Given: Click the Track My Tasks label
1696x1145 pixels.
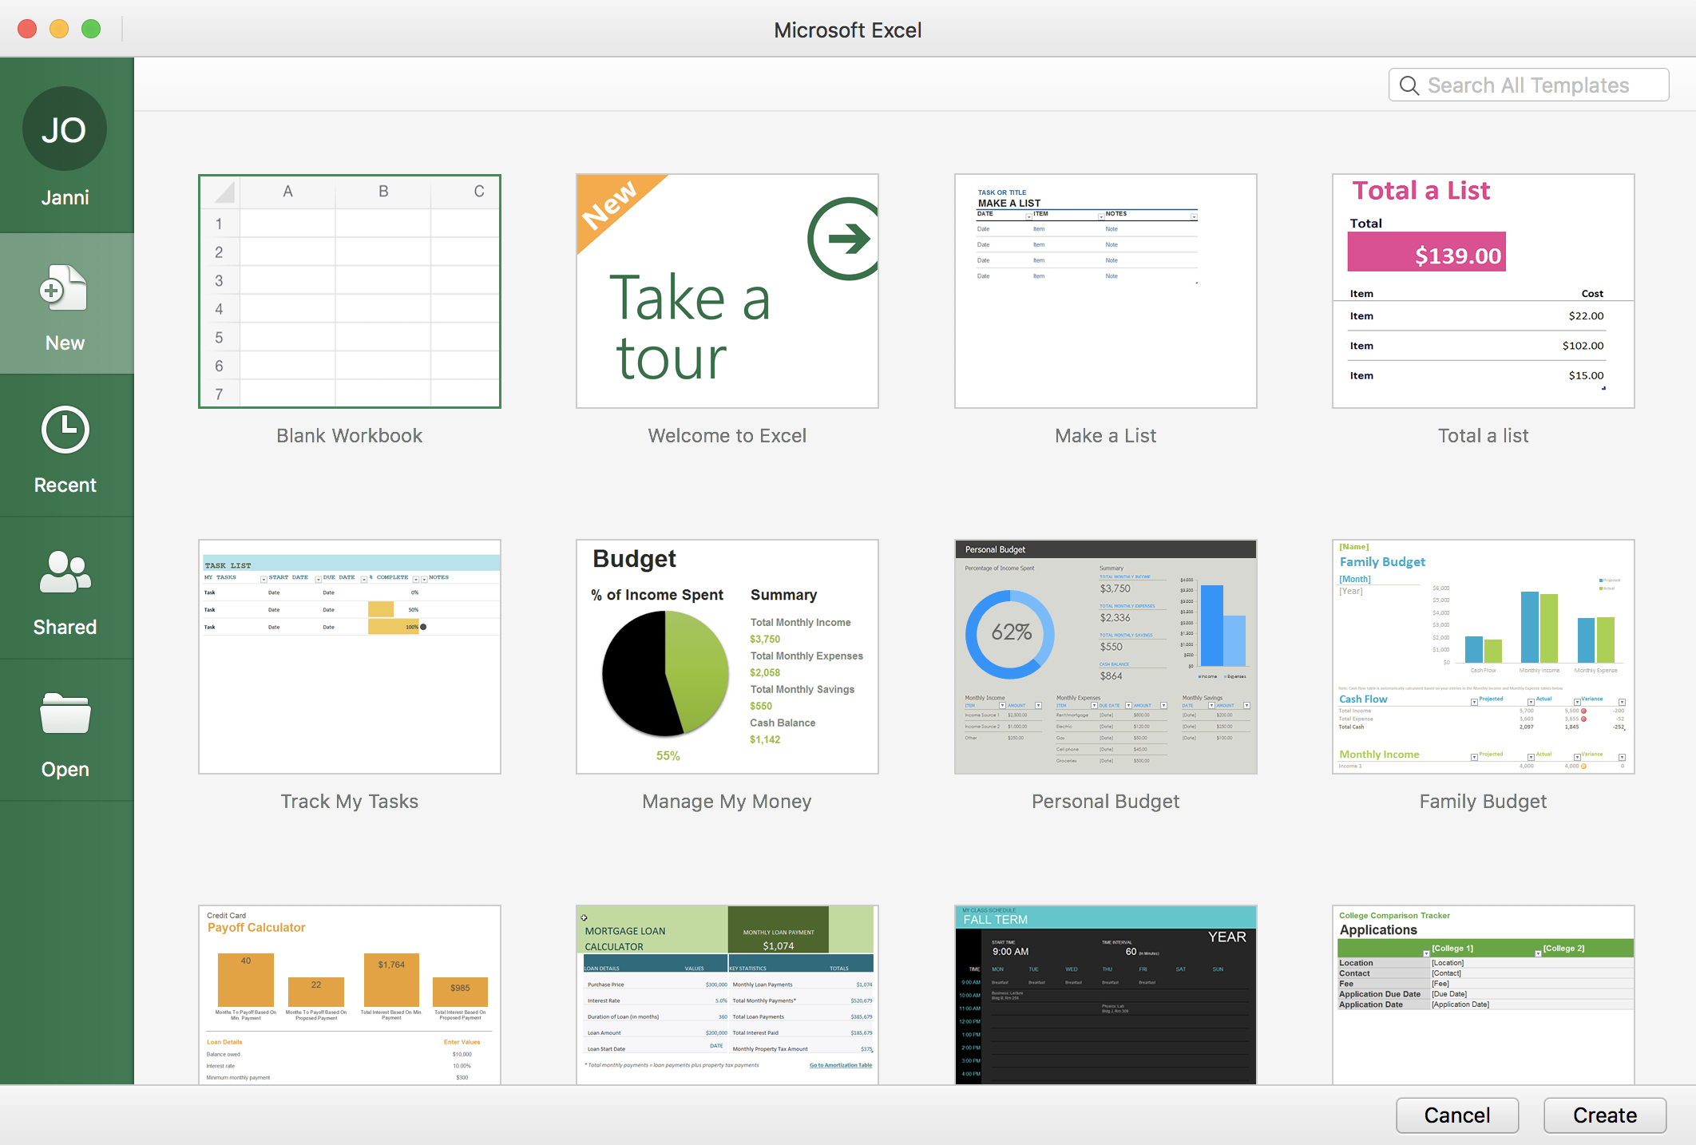Looking at the screenshot, I should [350, 801].
